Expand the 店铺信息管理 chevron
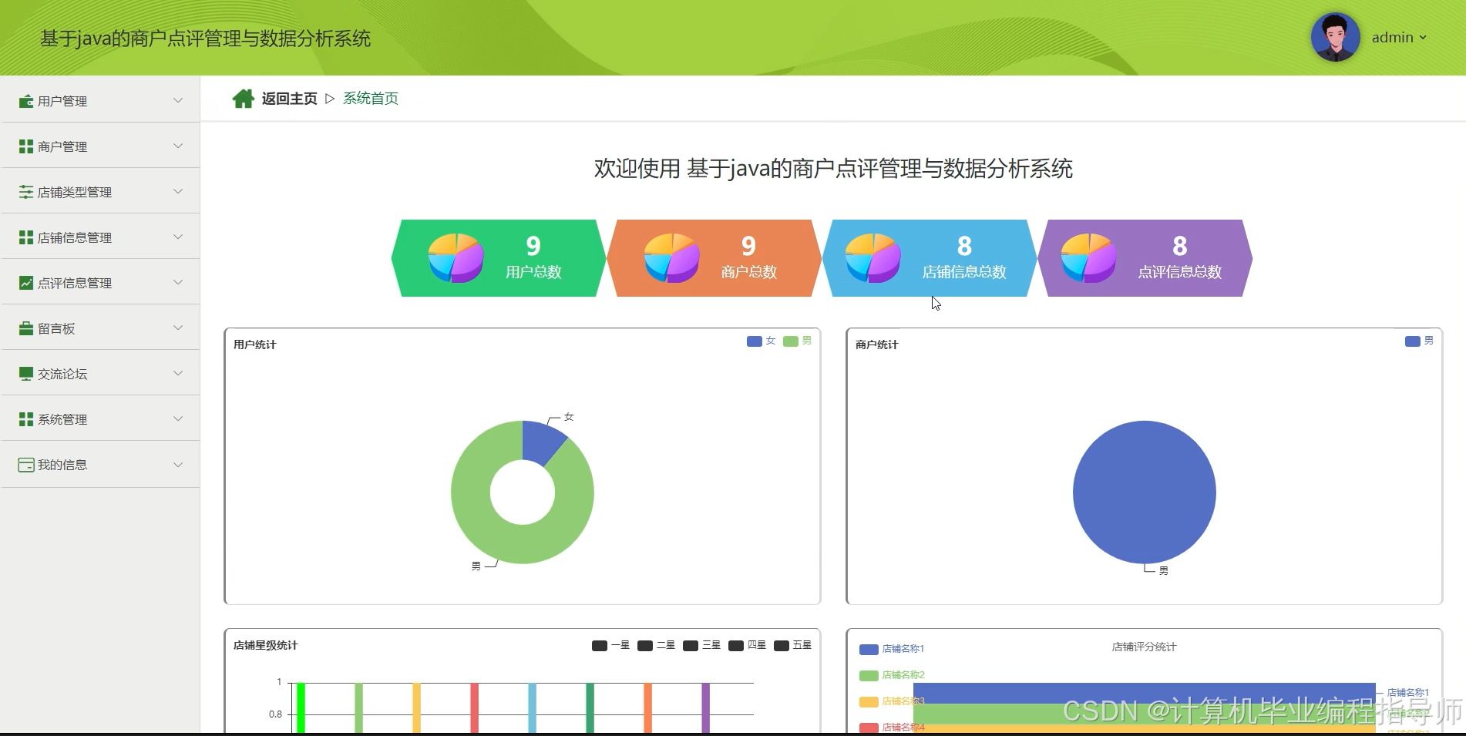Viewport: 1466px width, 736px height. pyautogui.click(x=178, y=237)
